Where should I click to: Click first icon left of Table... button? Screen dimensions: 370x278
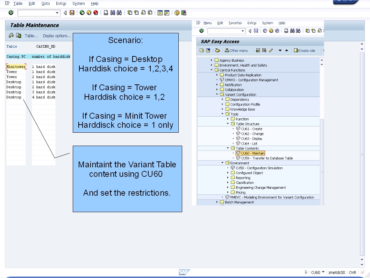tap(11, 35)
